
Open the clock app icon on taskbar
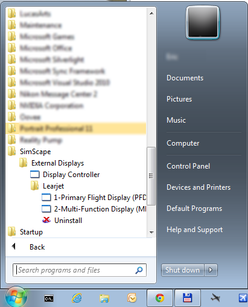[132, 298]
